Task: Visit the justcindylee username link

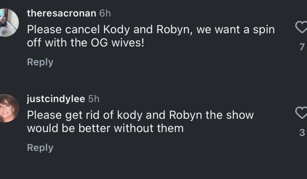Action: click(x=56, y=99)
